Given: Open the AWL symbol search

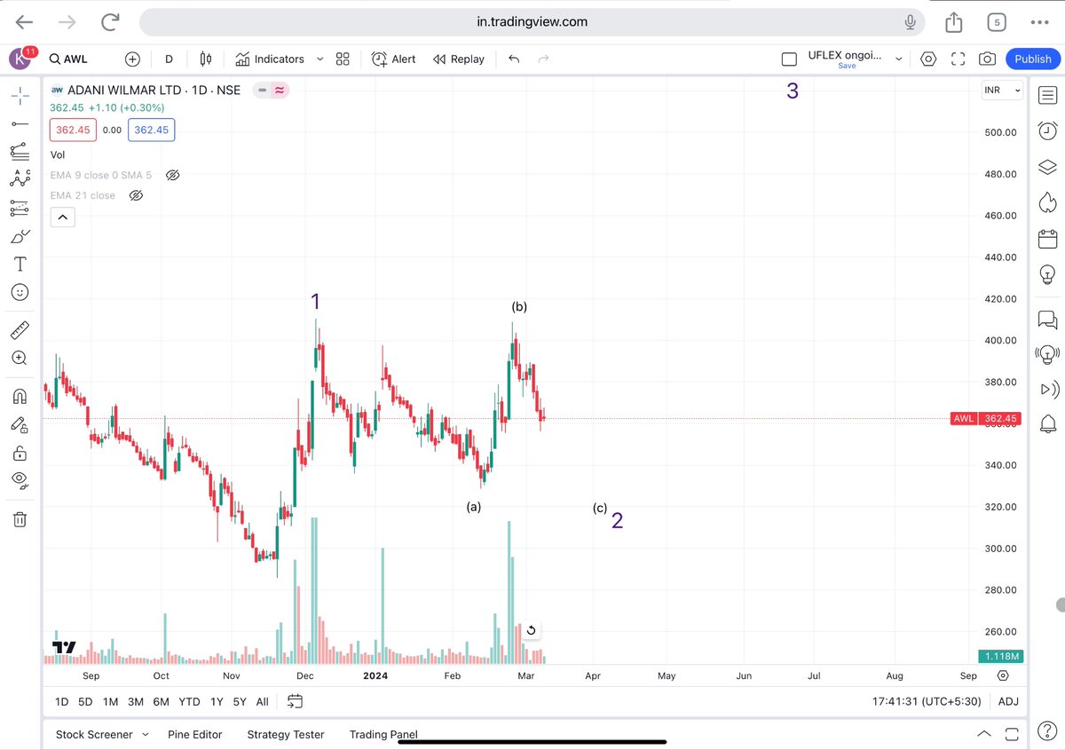Looking at the screenshot, I should (x=69, y=59).
